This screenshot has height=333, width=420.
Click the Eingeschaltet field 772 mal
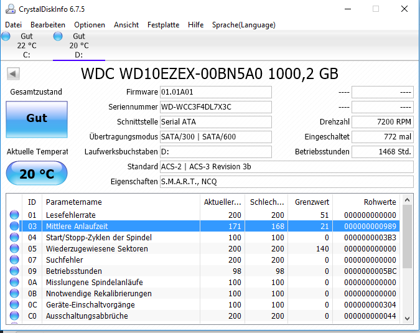pos(383,137)
